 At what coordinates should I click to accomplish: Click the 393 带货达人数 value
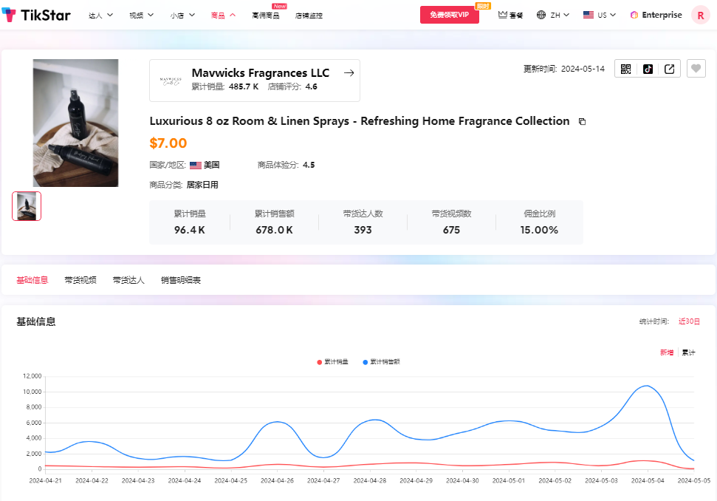[x=363, y=230]
